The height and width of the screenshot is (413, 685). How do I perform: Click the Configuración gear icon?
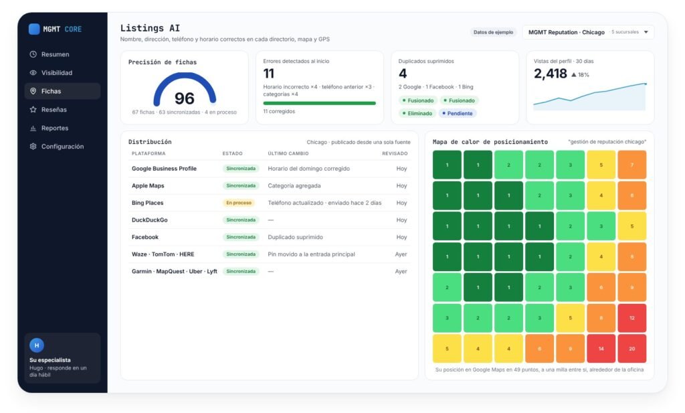tap(33, 147)
